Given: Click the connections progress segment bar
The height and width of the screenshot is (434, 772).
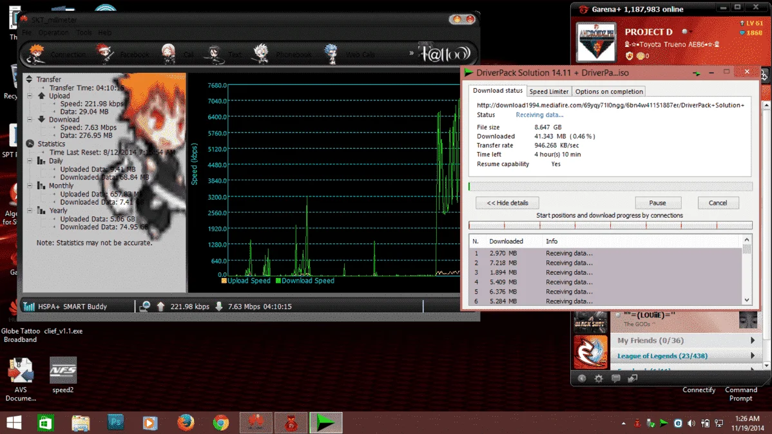Looking at the screenshot, I should (x=610, y=225).
